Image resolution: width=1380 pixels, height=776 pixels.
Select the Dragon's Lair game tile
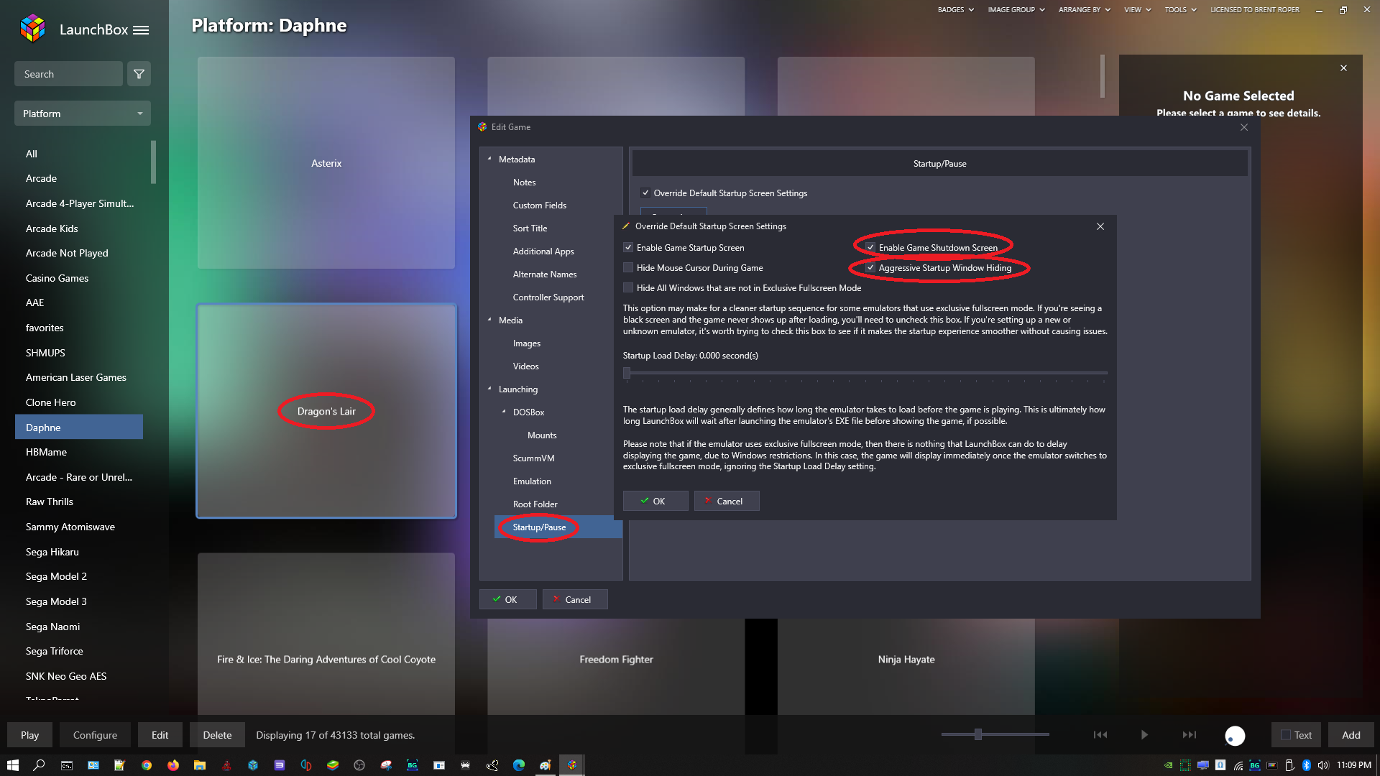(x=326, y=411)
